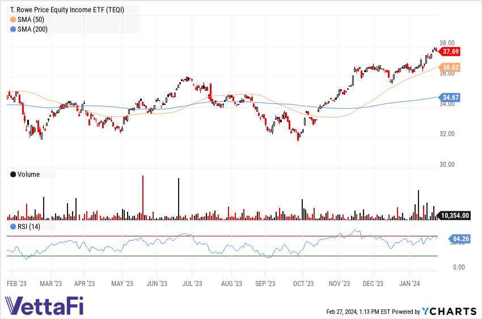The width and height of the screenshot is (482, 319).
Task: Click the Volume panel label
Action: [x=28, y=174]
